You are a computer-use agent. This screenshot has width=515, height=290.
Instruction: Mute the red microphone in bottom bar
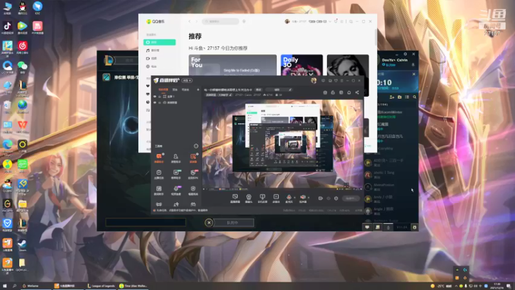288,197
